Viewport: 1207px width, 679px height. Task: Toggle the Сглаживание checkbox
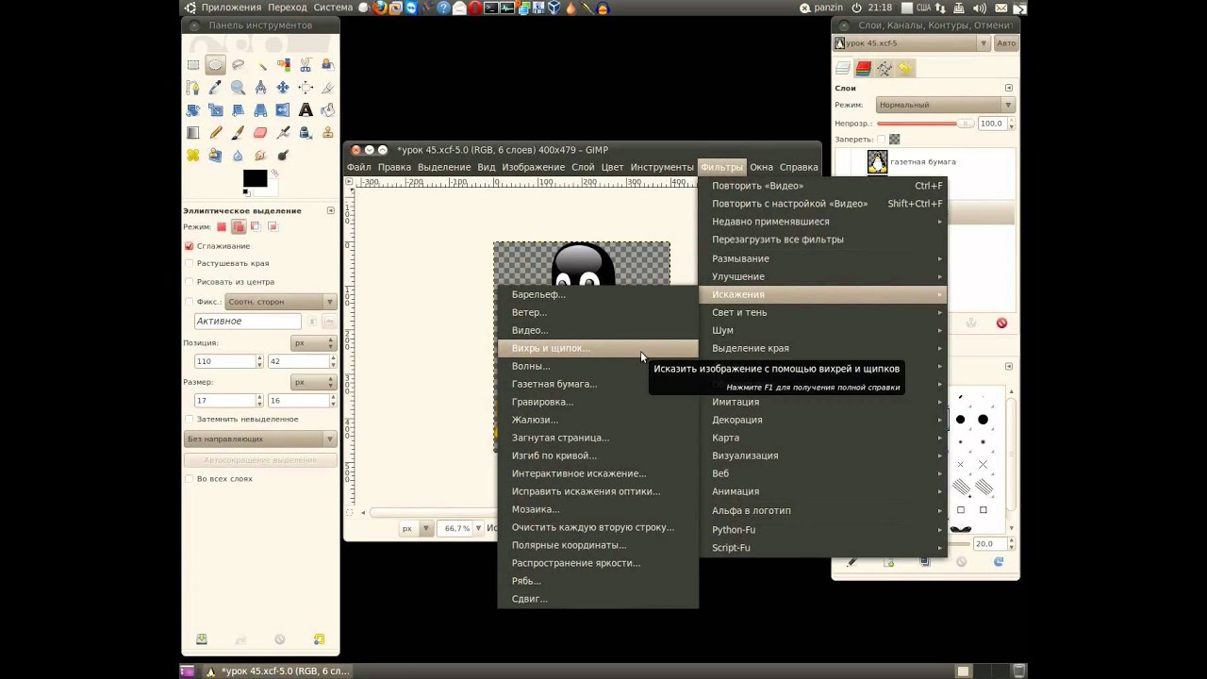189,246
